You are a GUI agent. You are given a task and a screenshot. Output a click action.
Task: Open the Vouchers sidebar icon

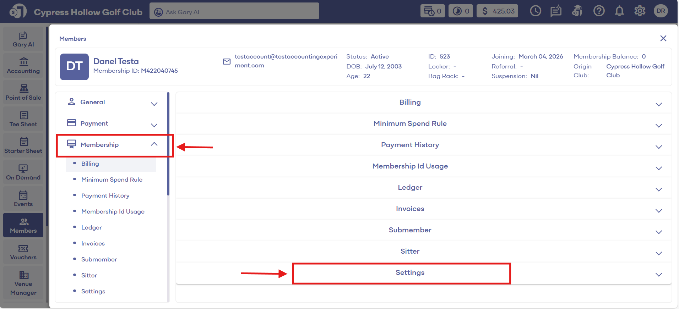[23, 252]
